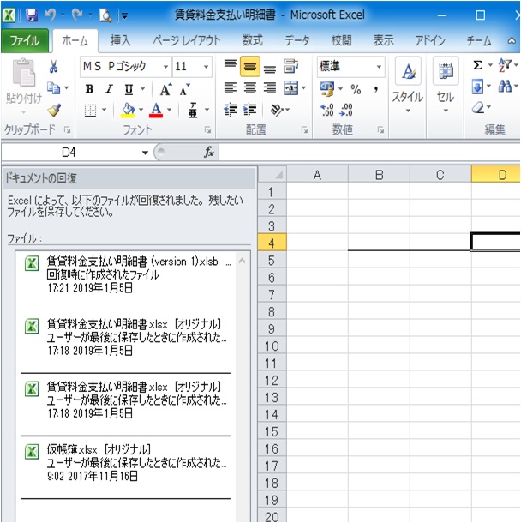Click the insert function fx button

[209, 152]
